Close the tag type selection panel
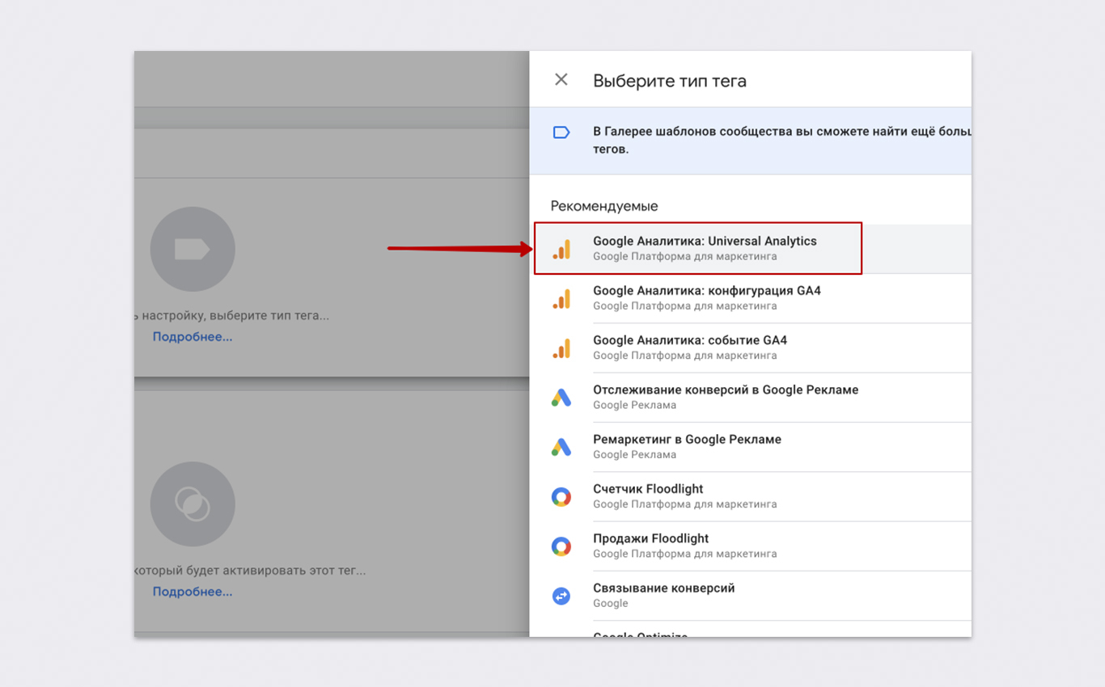Screen dimensions: 1105x687 tap(561, 80)
